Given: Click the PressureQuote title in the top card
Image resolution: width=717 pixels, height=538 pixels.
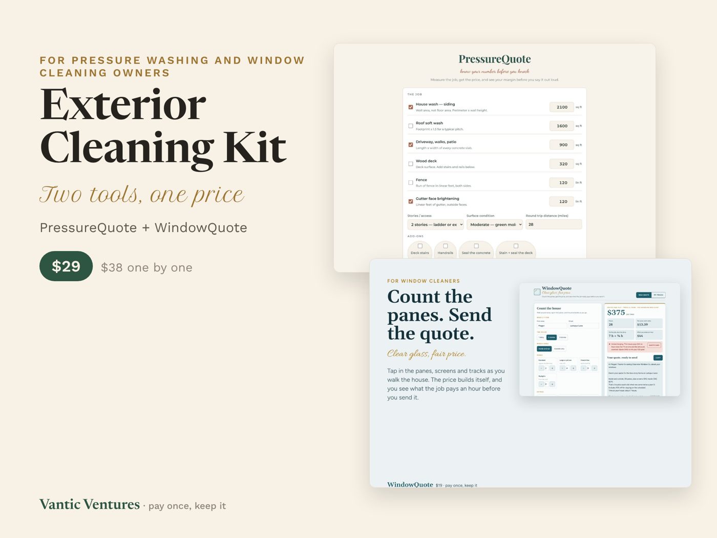Looking at the screenshot, I should (x=495, y=59).
